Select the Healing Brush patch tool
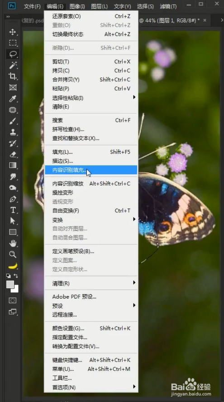 (x=13, y=110)
